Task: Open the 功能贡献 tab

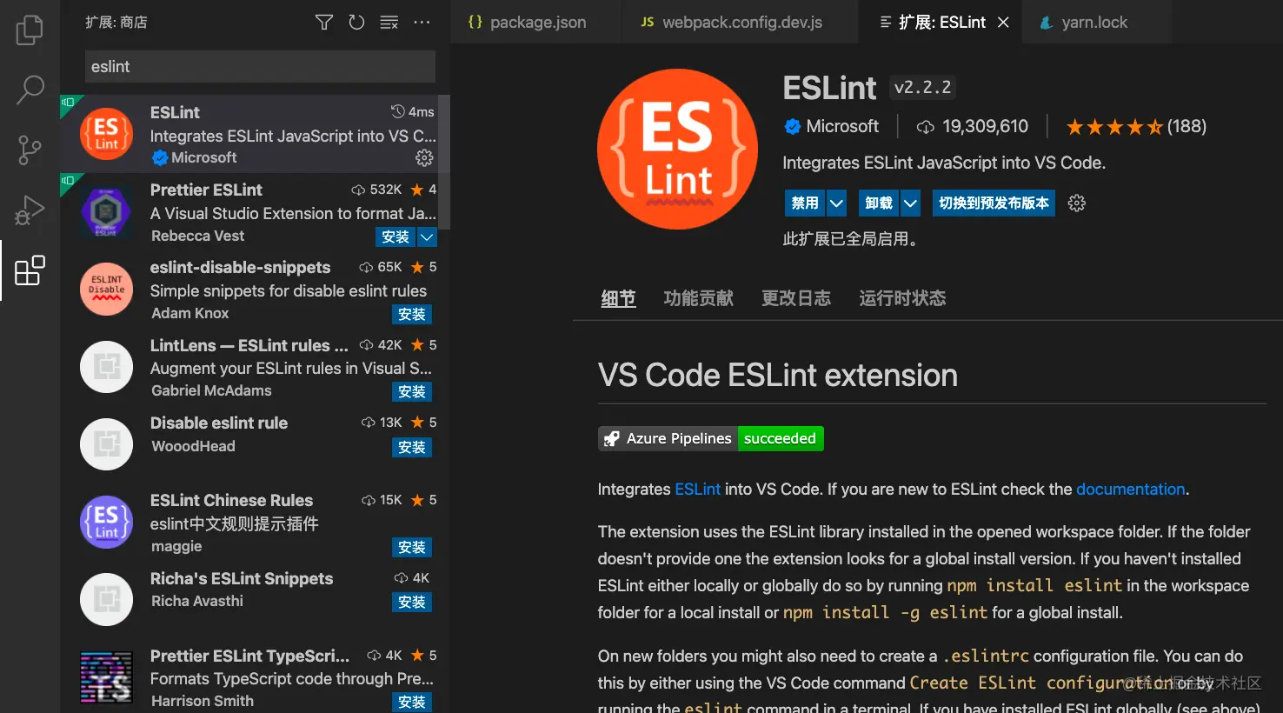Action: (698, 298)
